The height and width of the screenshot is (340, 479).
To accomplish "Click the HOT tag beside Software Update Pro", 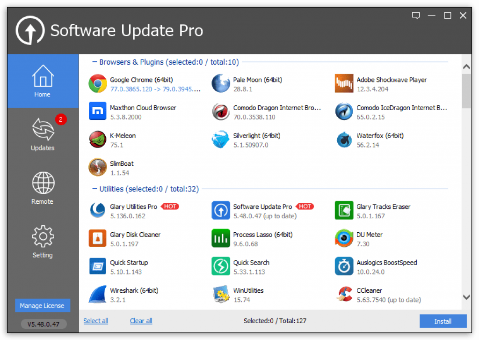I will point(305,207).
